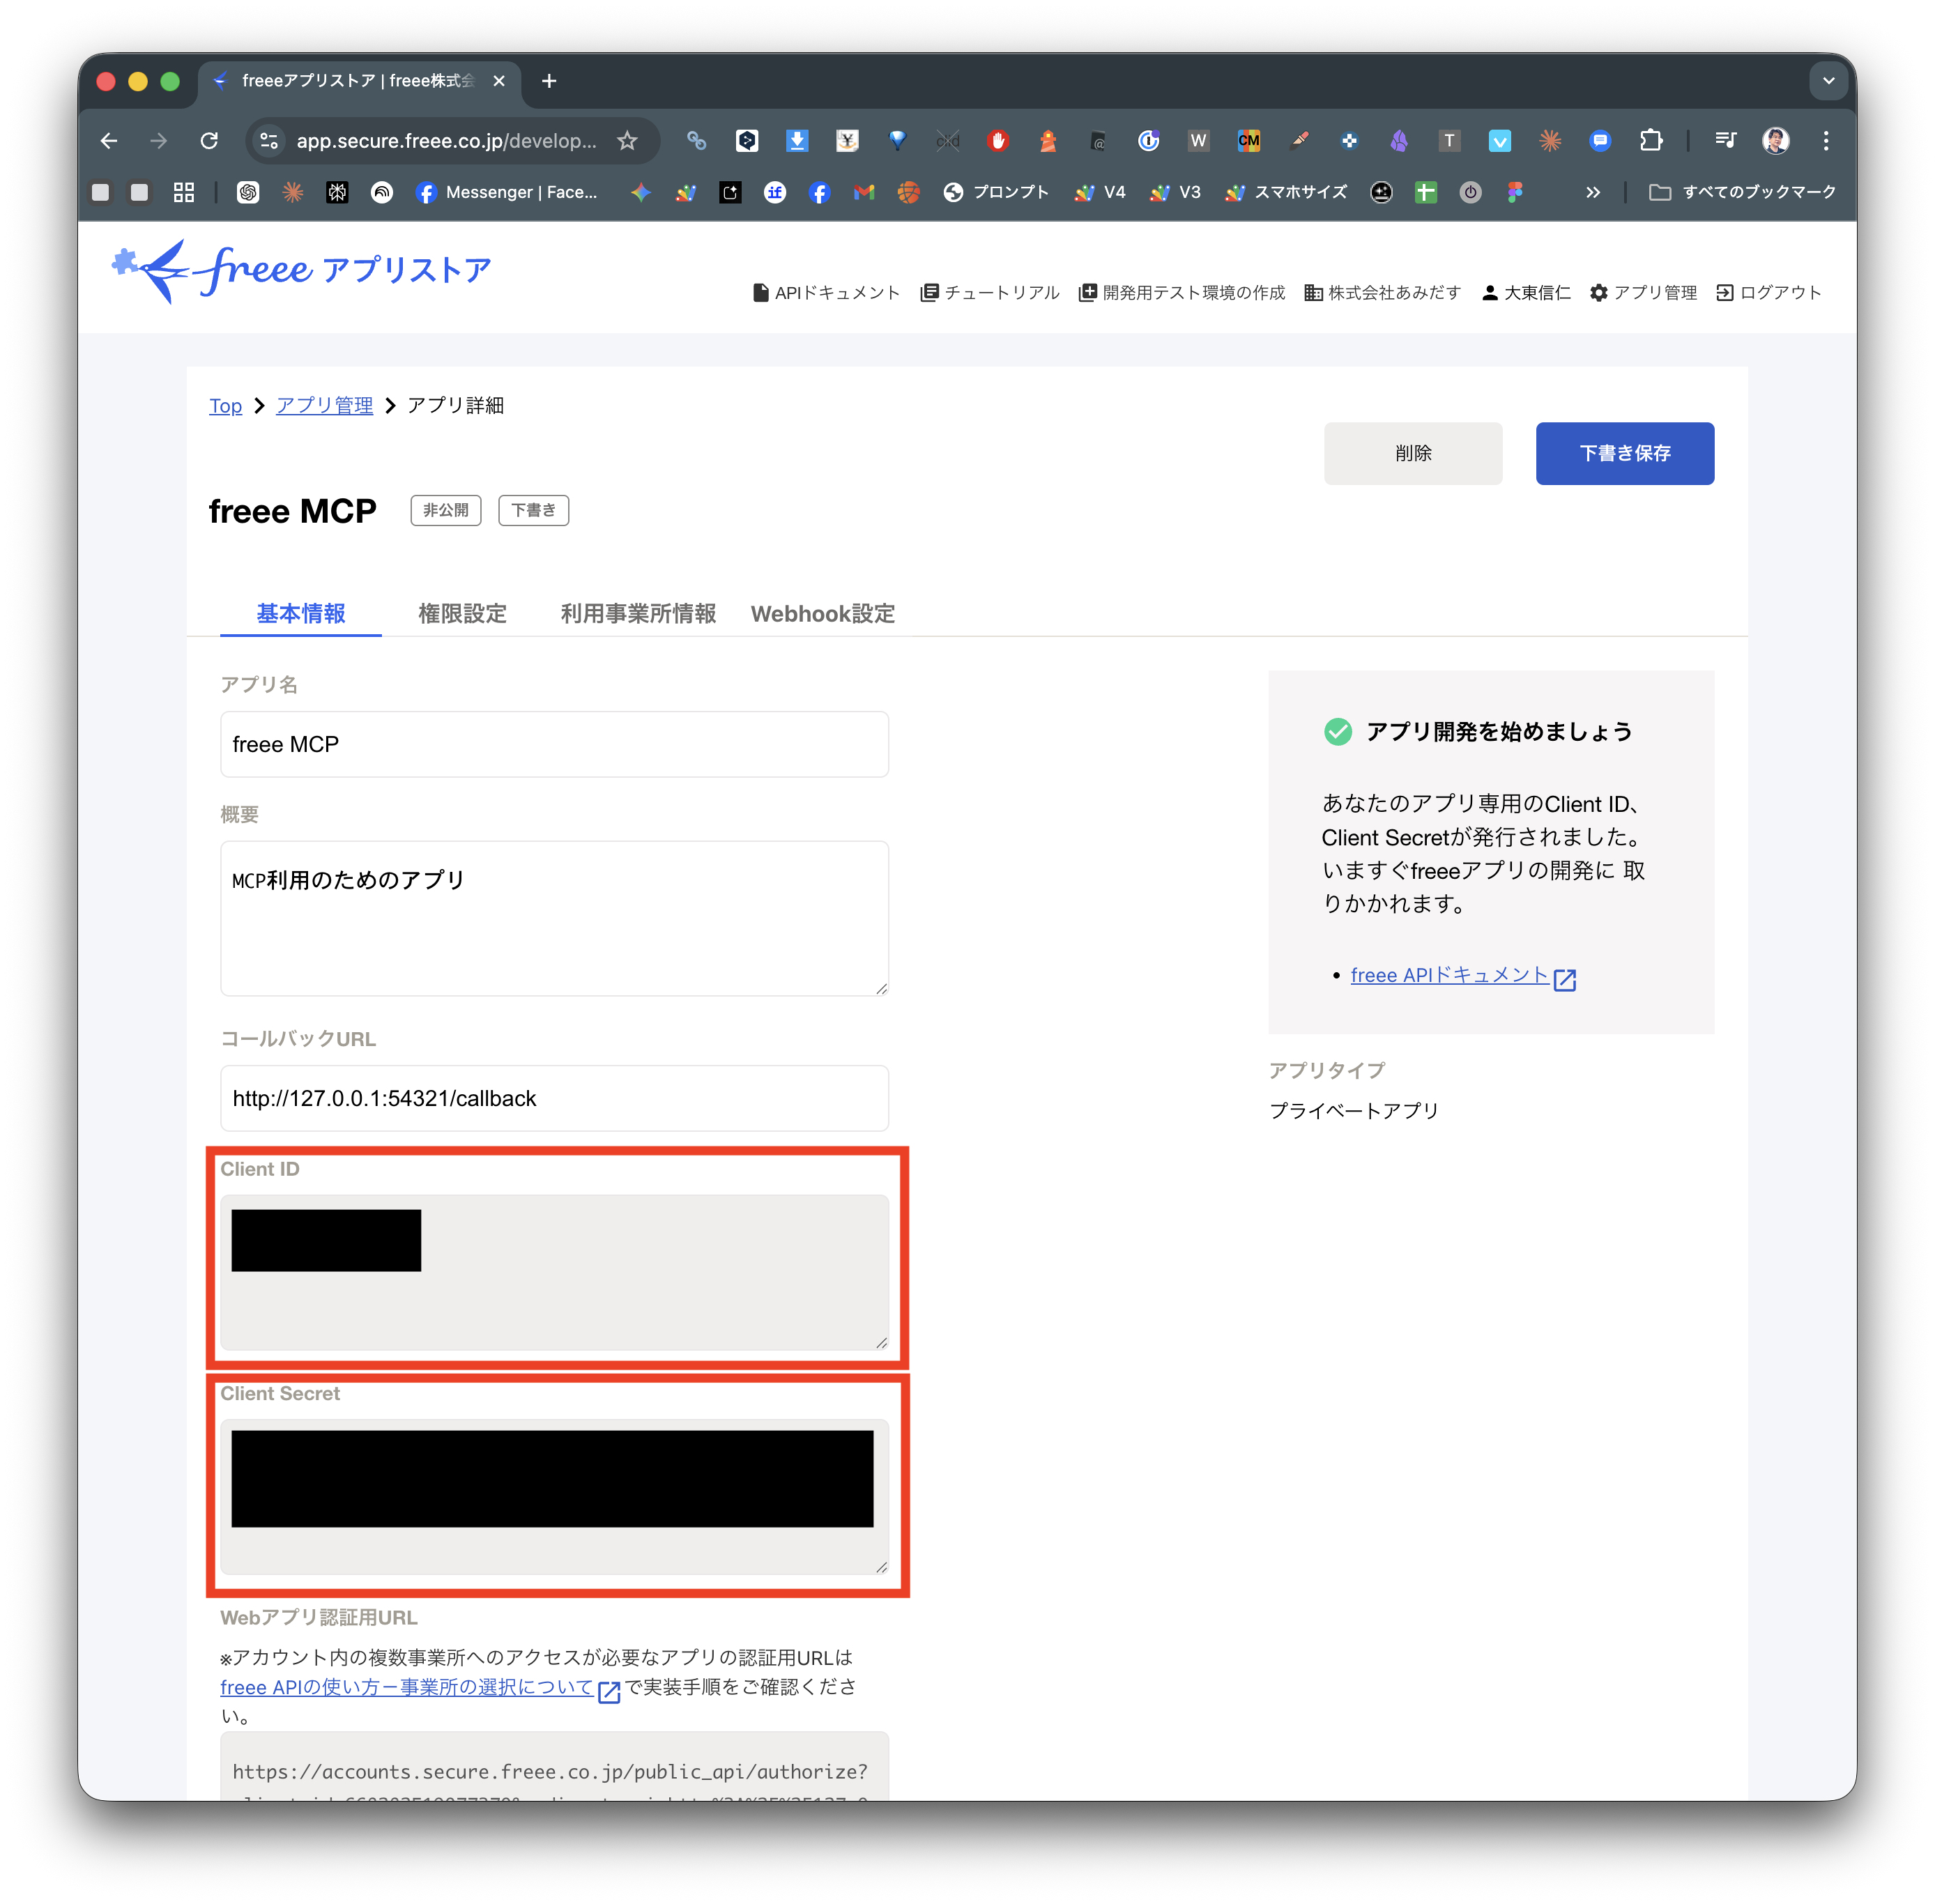The height and width of the screenshot is (1904, 1935).
Task: Expand hidden bookmarks with the double-arrow chevron
Action: tap(1594, 192)
